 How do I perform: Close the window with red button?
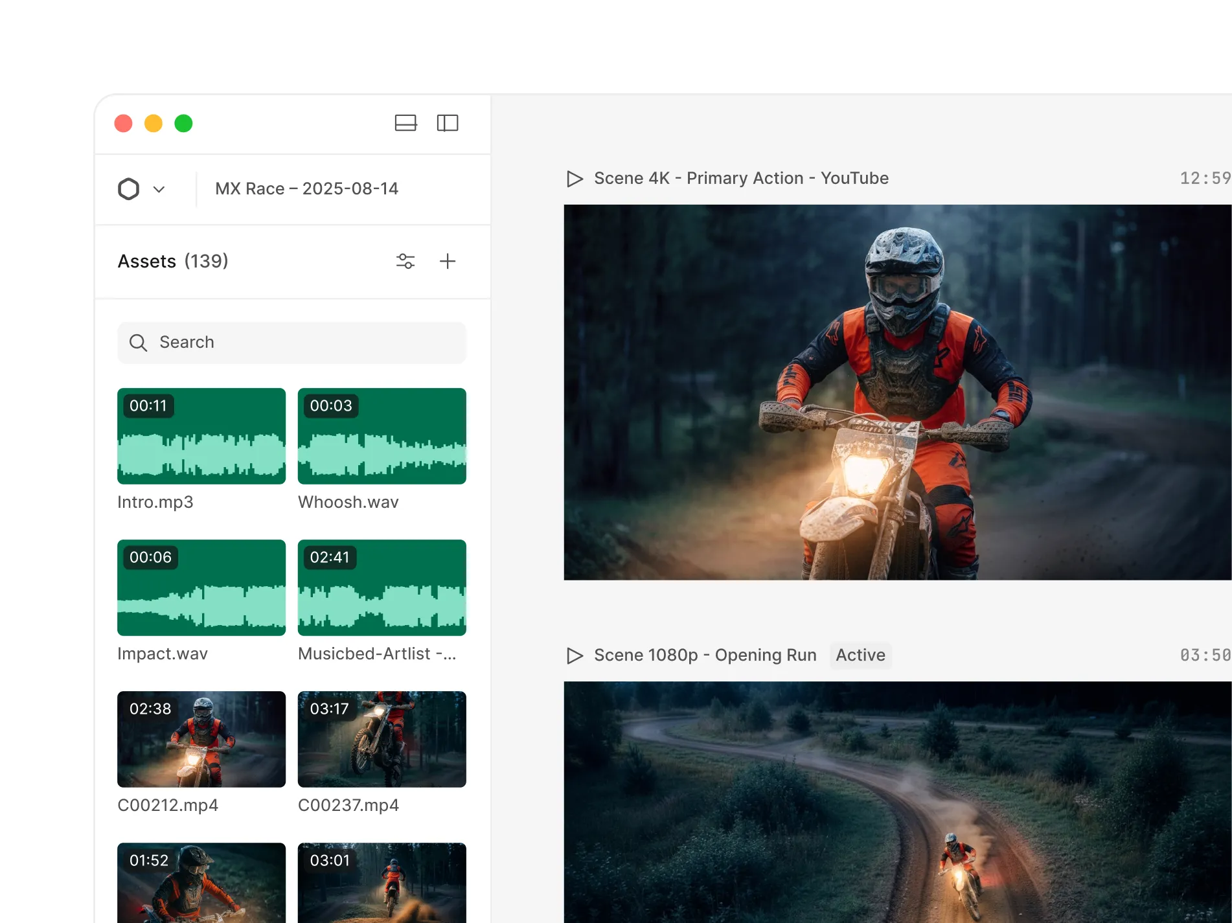click(x=123, y=123)
